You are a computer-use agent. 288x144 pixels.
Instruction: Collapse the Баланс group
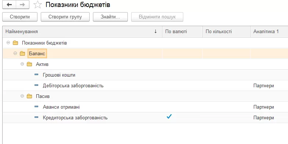[x=15, y=53]
